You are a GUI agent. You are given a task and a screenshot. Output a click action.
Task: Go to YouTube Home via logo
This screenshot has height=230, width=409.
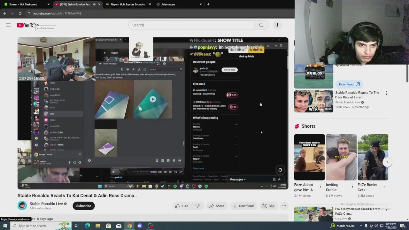[28, 25]
